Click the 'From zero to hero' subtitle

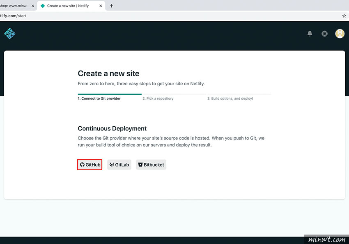click(x=141, y=84)
